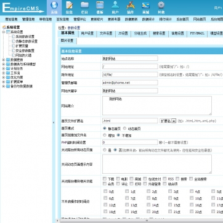Click the 参数设置 breadcrumb link
The height and width of the screenshot is (223, 223).
point(74,28)
